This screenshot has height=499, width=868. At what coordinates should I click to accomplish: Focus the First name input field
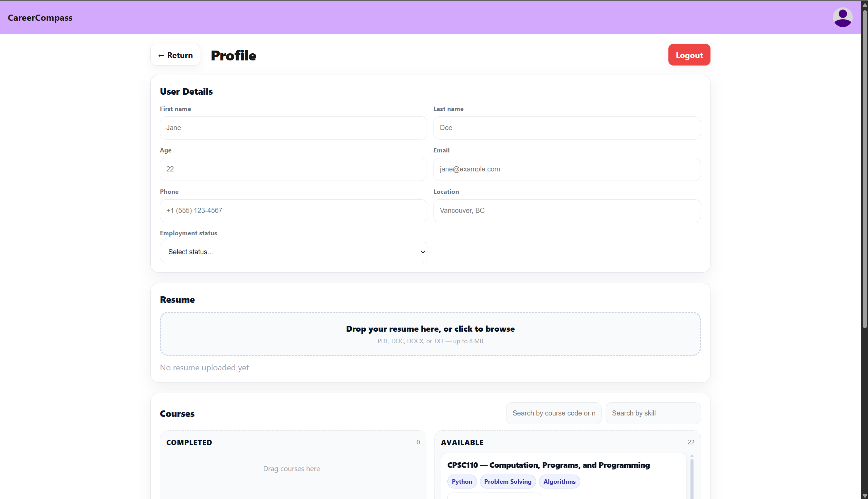tap(293, 128)
